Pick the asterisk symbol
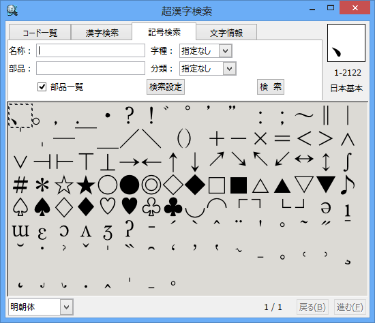 click(x=42, y=185)
